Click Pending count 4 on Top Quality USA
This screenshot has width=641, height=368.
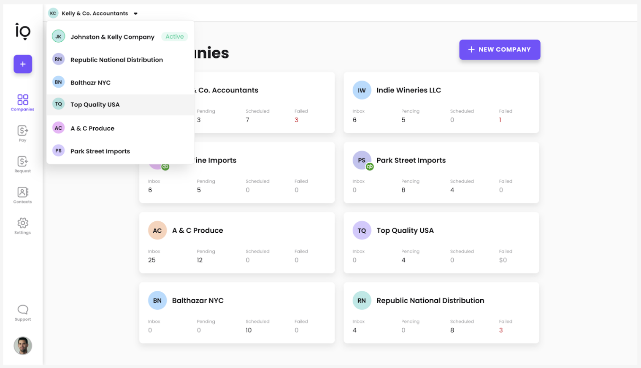403,260
